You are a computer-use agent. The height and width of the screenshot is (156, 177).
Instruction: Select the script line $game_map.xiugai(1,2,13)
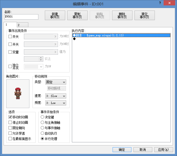121,35
